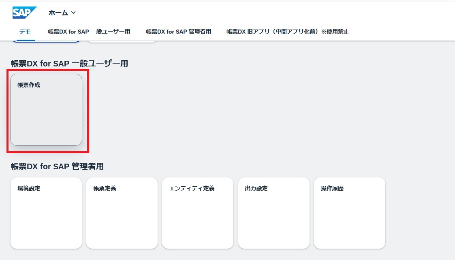
Task: Open the 帳票作成 tile
Action: coord(46,109)
